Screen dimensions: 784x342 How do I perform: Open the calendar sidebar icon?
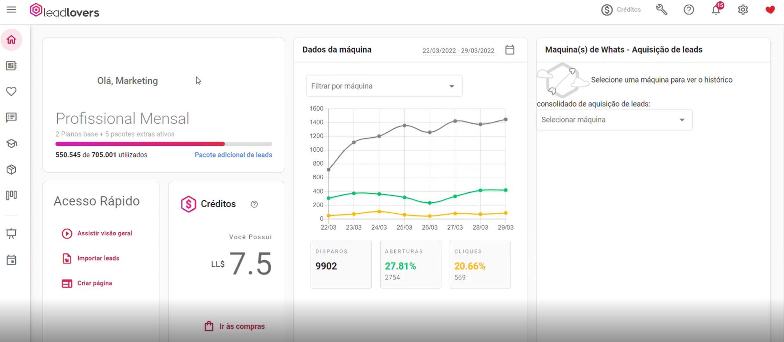pos(12,260)
